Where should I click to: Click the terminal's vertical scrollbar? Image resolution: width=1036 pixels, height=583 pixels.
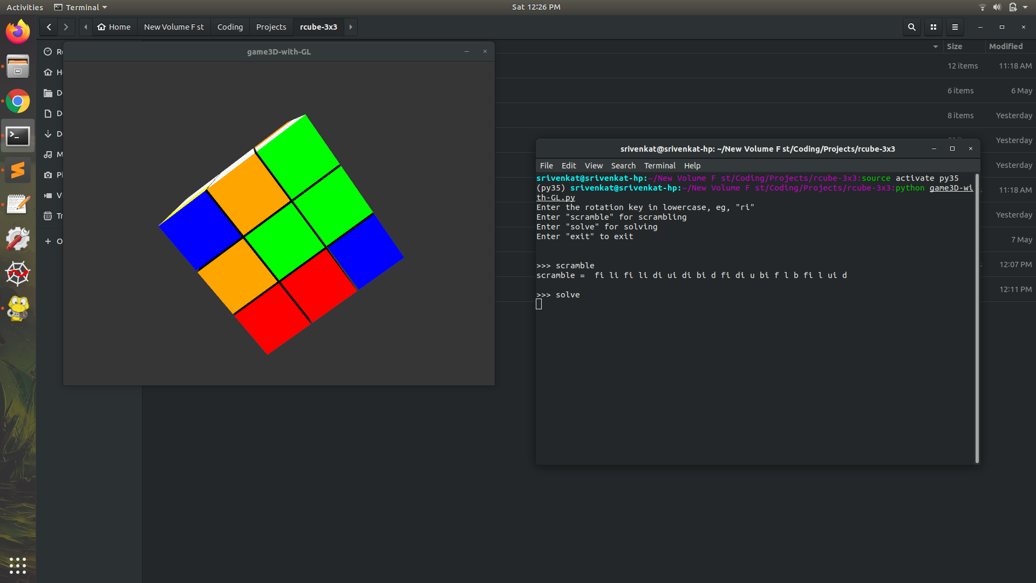(977, 318)
